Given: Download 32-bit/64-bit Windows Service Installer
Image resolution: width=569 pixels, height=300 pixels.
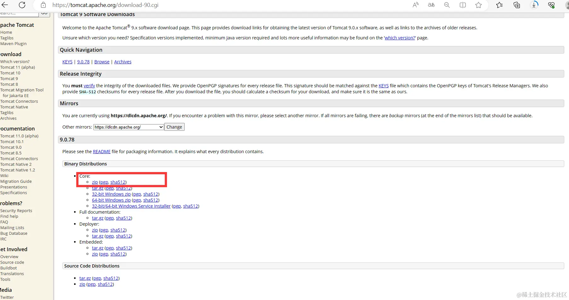Looking at the screenshot, I should pyautogui.click(x=131, y=206).
